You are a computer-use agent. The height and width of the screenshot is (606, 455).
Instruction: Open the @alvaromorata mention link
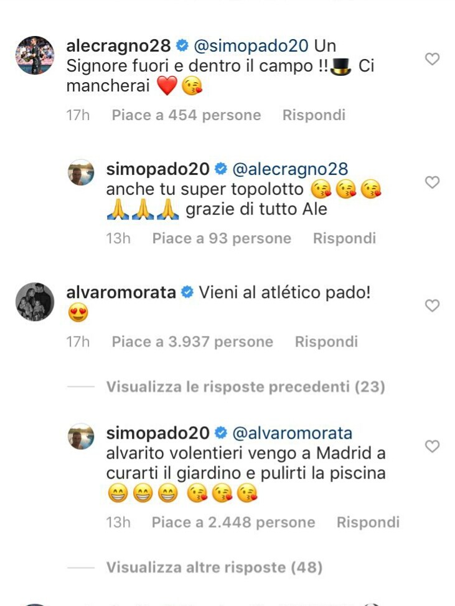click(x=293, y=433)
